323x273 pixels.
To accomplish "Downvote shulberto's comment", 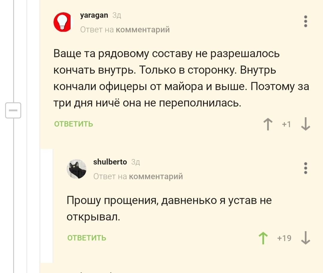I will [305, 238].
